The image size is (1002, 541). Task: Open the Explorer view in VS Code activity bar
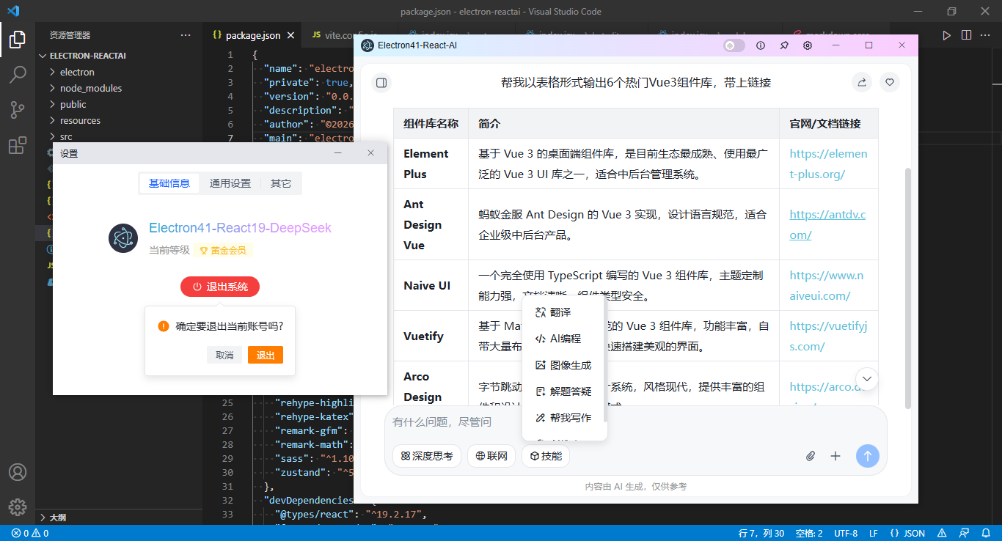(x=18, y=40)
